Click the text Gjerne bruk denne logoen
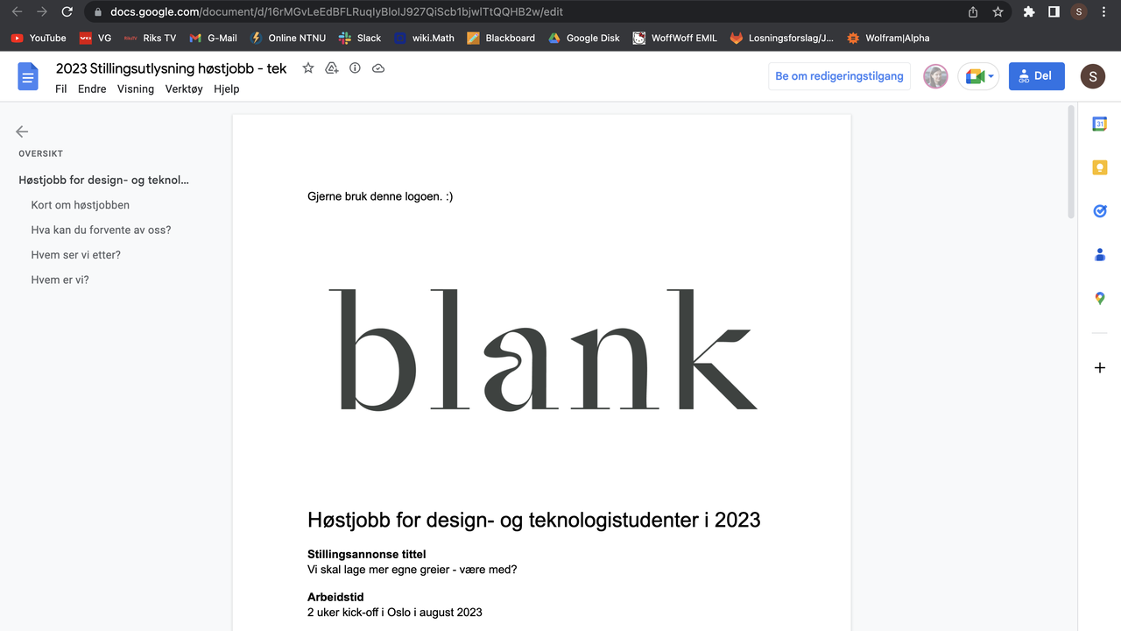 [x=380, y=196]
